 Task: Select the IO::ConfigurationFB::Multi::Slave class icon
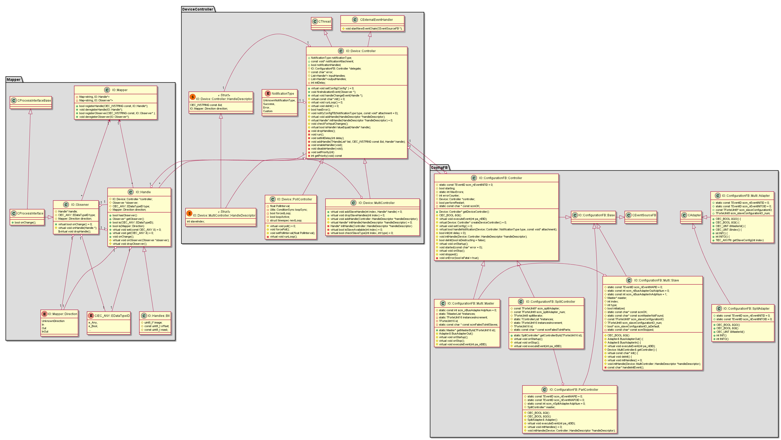coord(629,280)
